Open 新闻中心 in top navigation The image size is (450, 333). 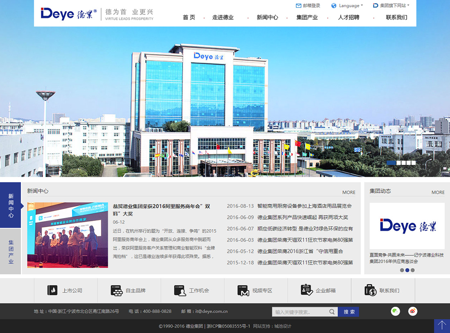pyautogui.click(x=268, y=17)
